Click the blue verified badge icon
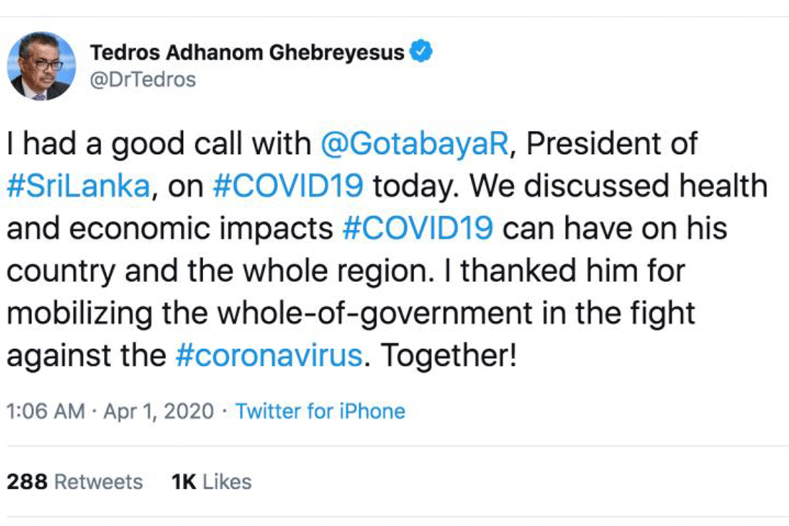 420,51
